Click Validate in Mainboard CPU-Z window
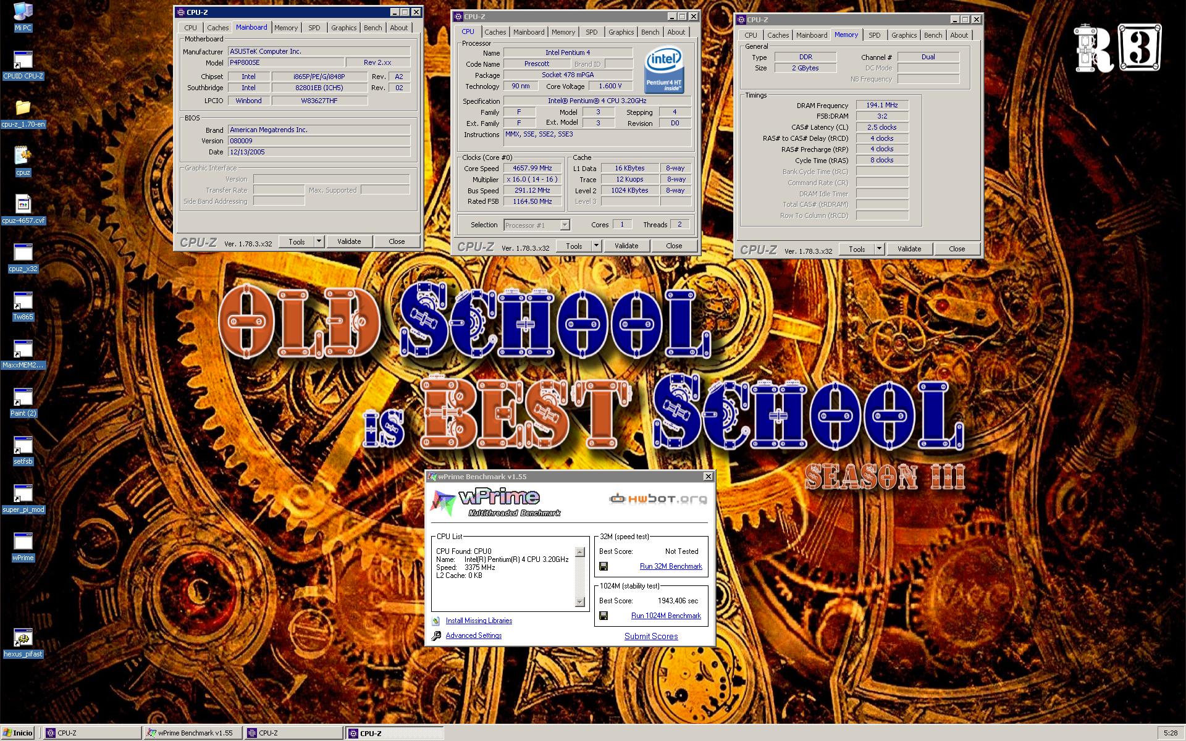 pos(349,241)
